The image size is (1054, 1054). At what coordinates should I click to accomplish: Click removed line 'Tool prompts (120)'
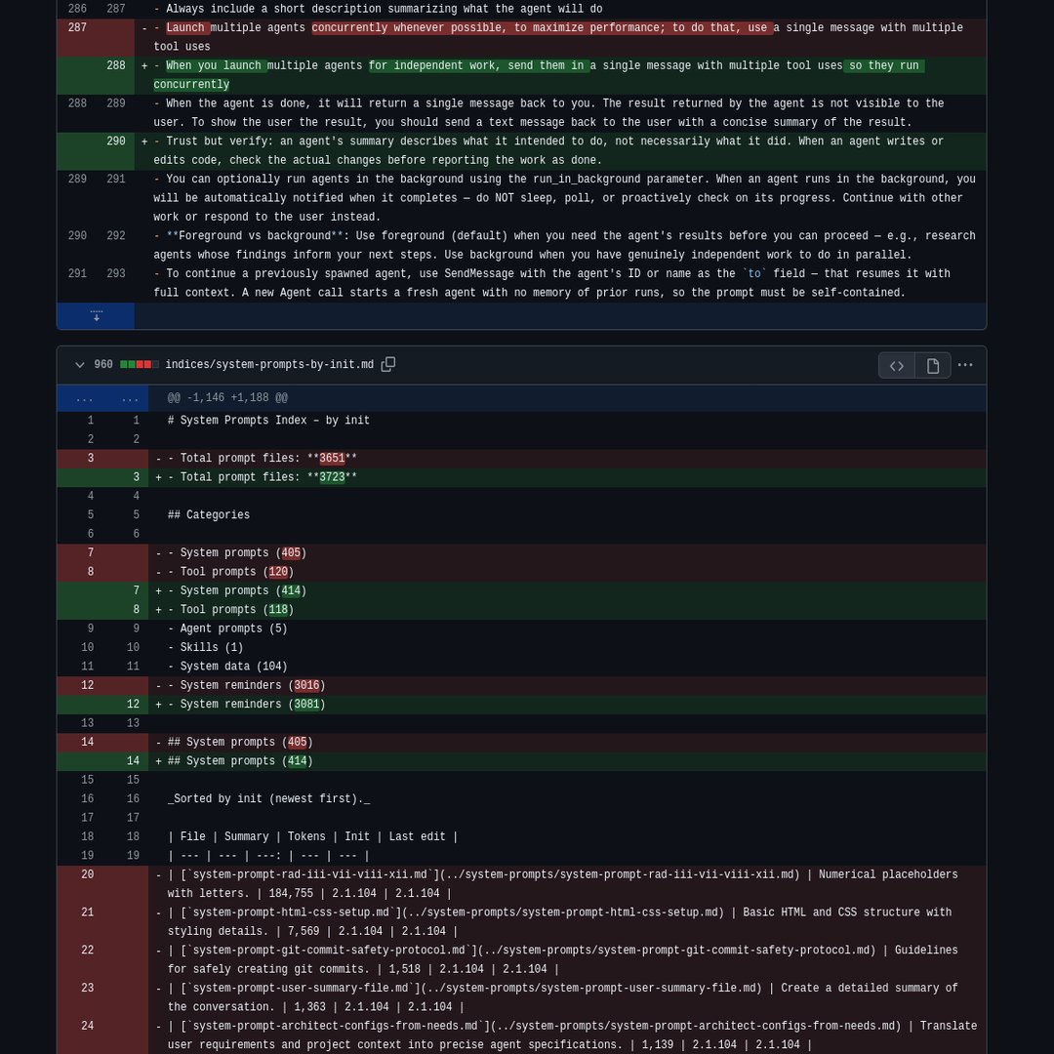click(x=521, y=572)
